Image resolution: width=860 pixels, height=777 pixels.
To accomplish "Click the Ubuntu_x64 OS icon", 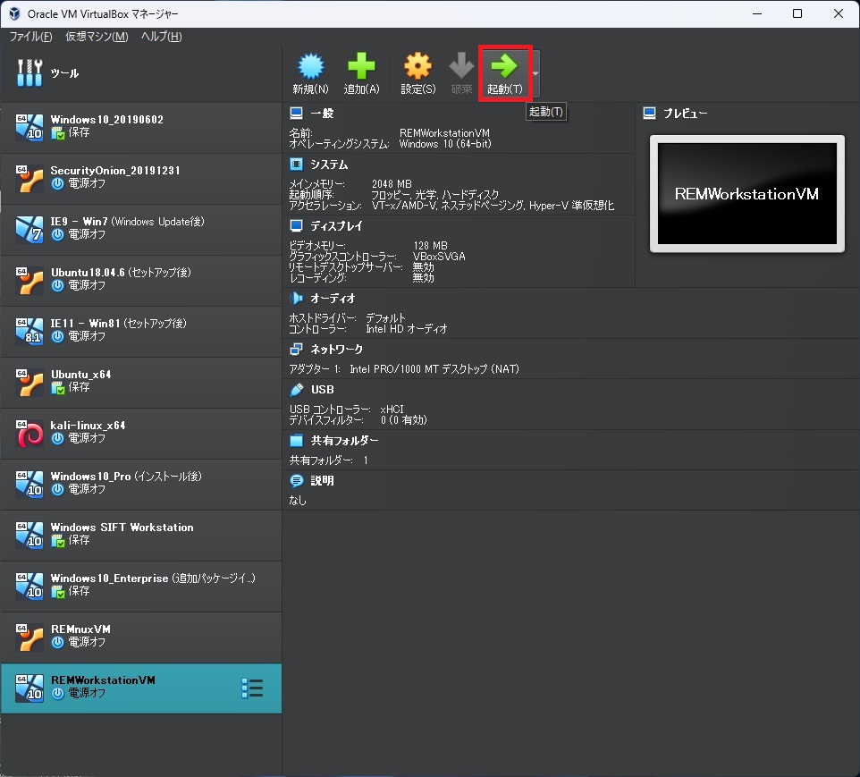I will point(30,383).
